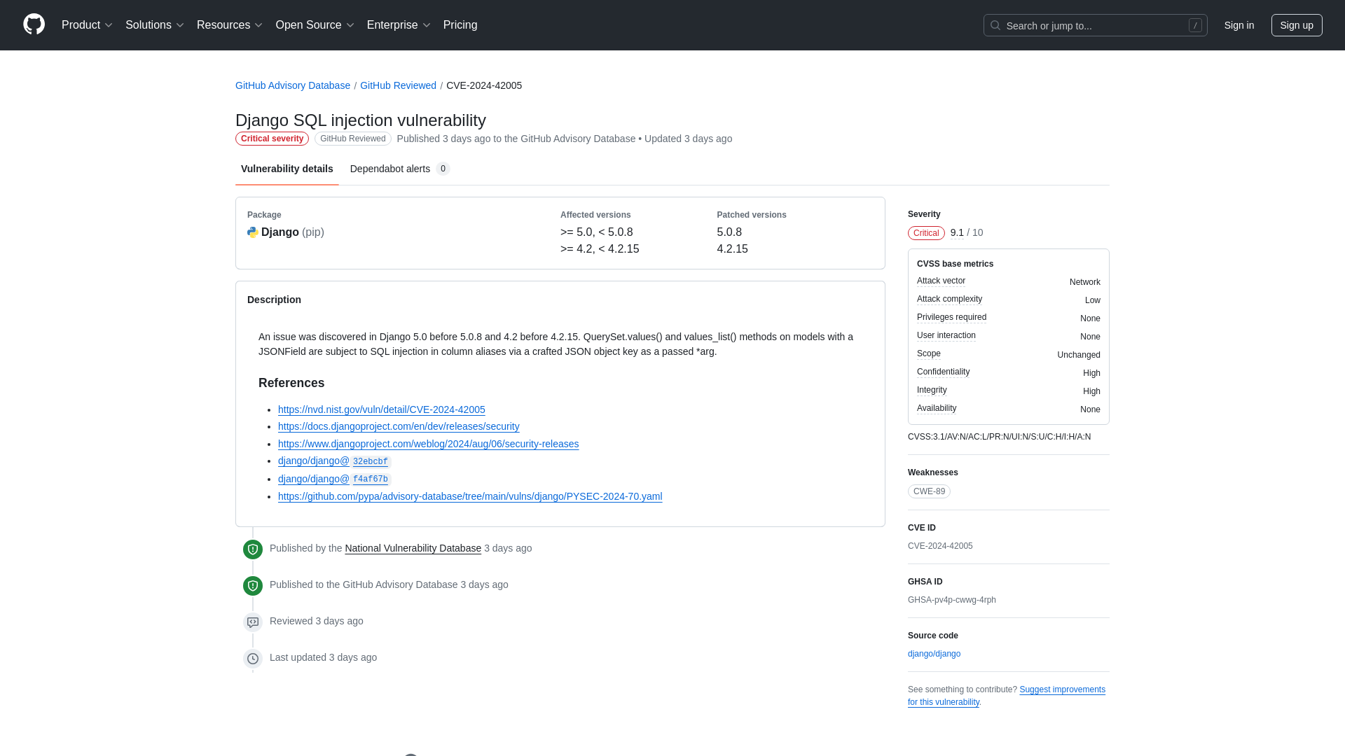Screen dimensions: 1345x756
Task: Open the nvd.nist.gov CVE-2024-42005 link
Action: 381,409
